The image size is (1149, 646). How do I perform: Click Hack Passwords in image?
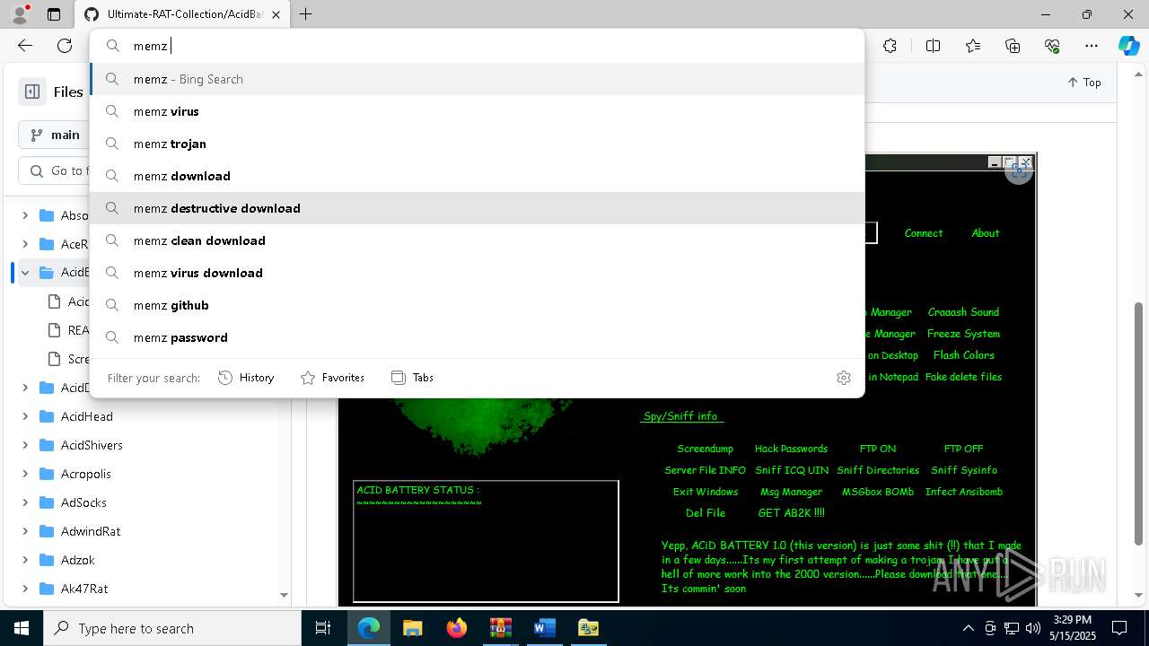tap(791, 449)
